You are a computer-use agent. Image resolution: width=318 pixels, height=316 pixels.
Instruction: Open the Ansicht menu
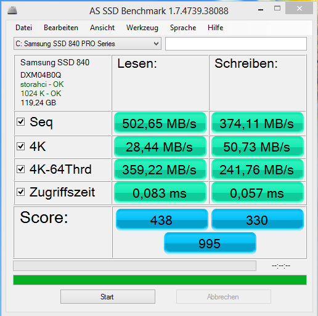pyautogui.click(x=102, y=28)
